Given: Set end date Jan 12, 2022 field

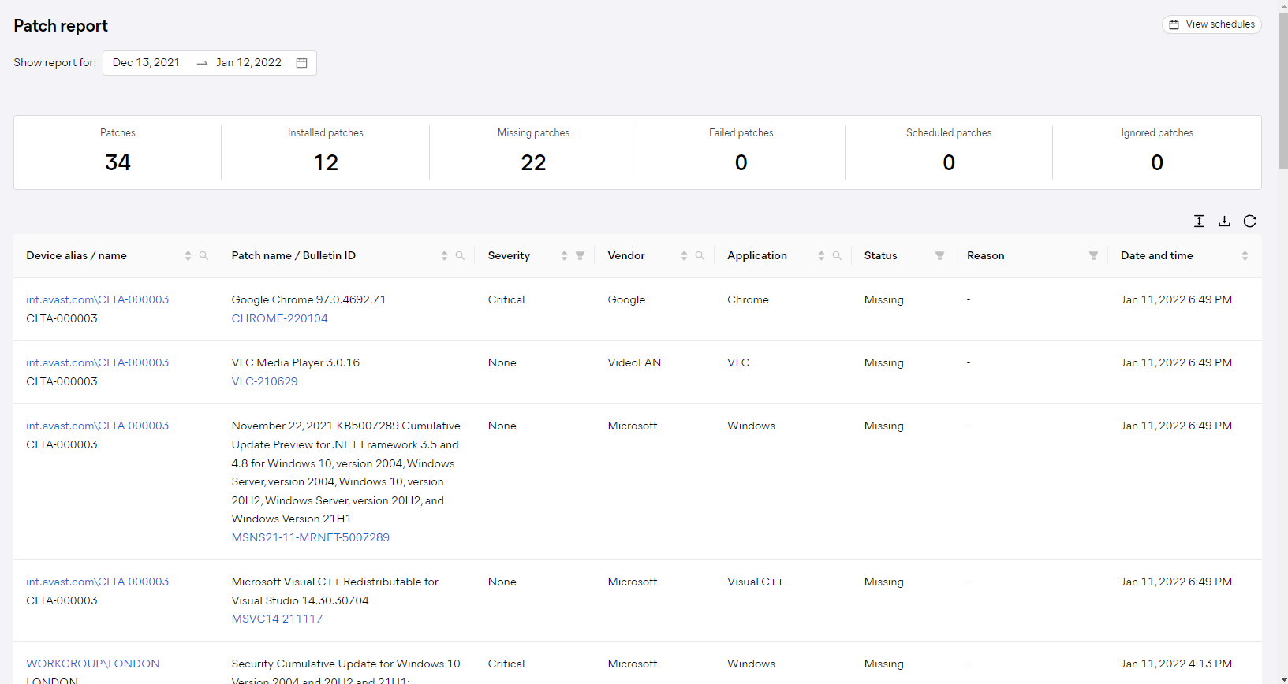Looking at the screenshot, I should click(x=249, y=63).
